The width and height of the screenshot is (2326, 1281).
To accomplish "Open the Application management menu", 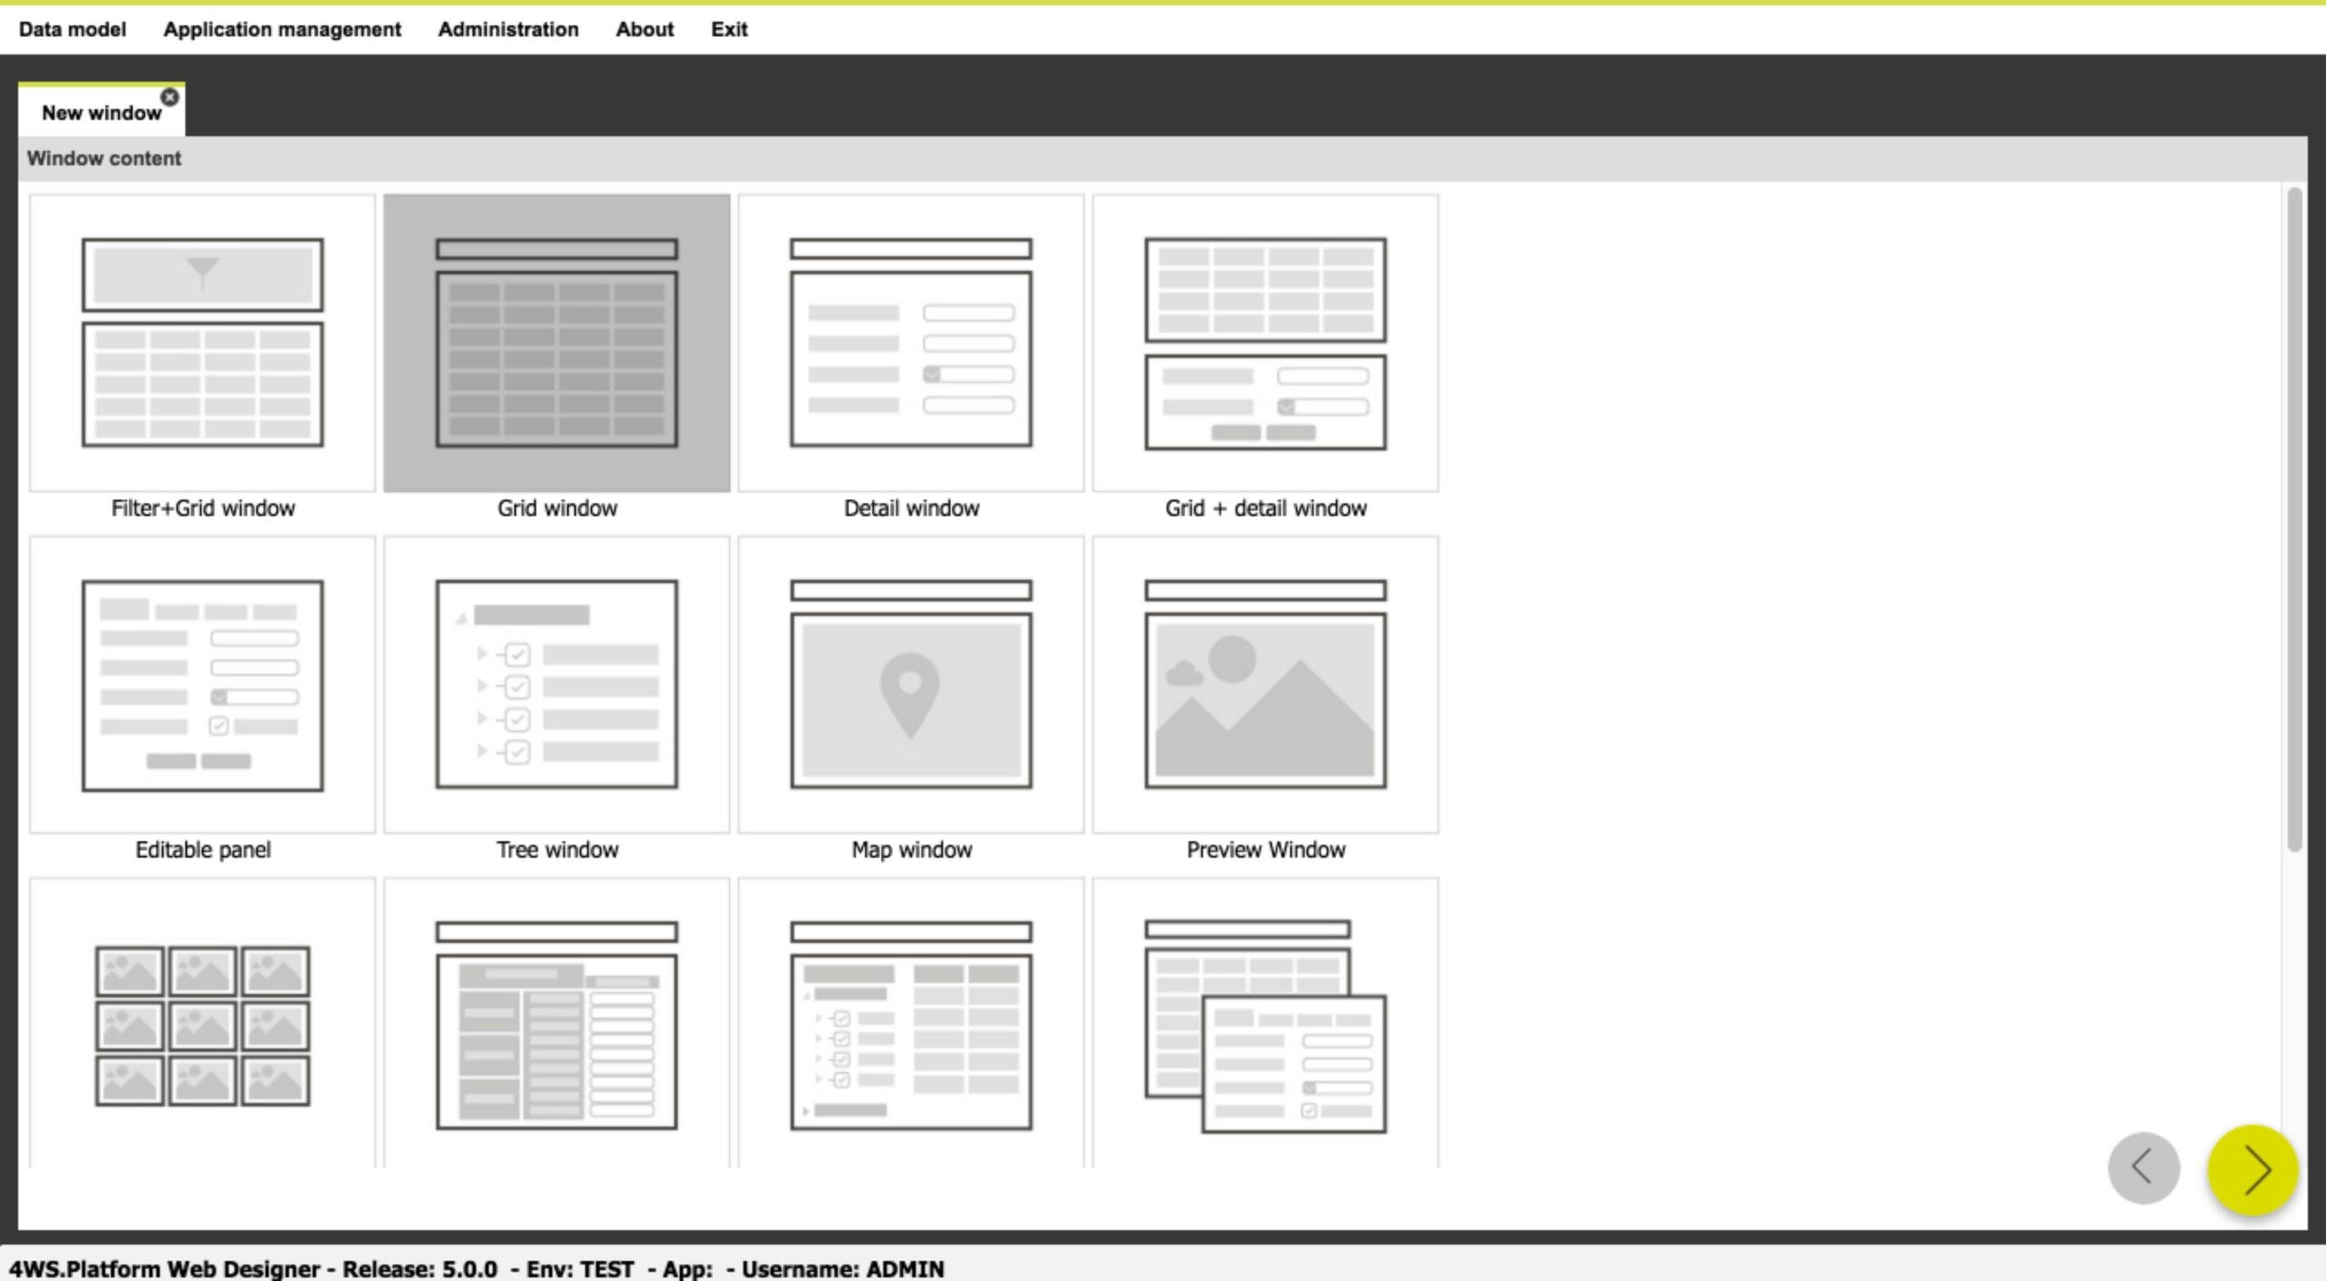I will 283,29.
